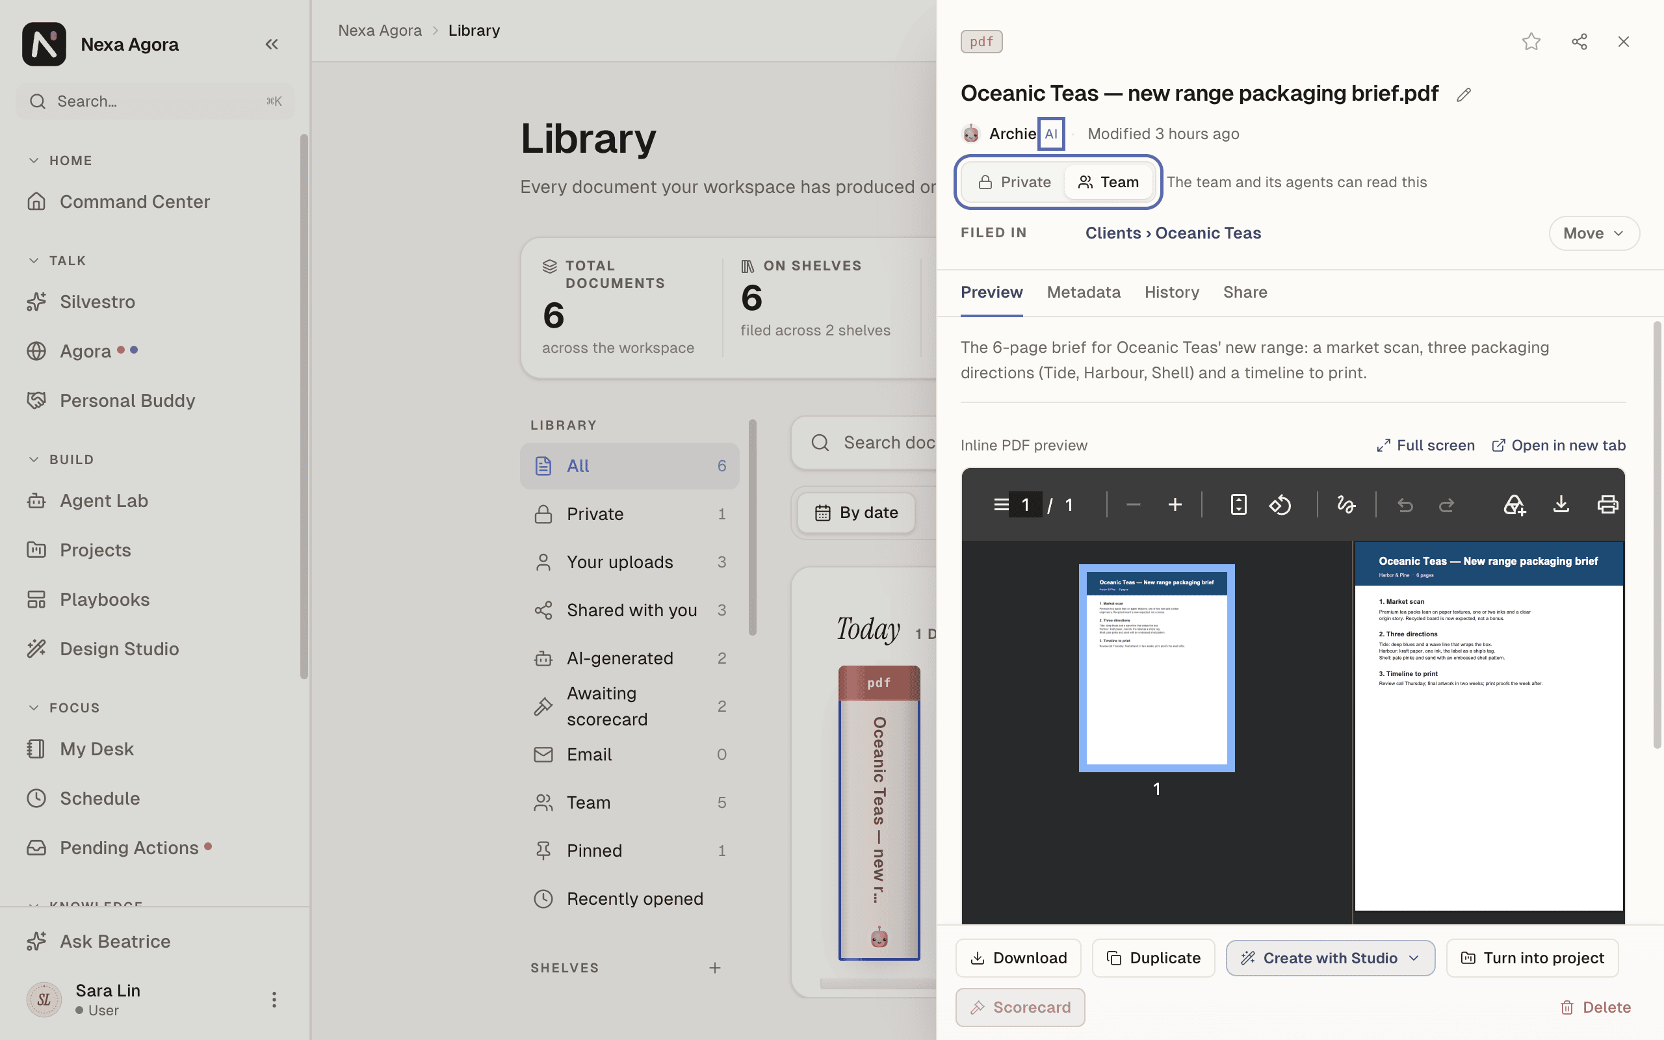
Task: Delete the document
Action: [x=1595, y=1007]
